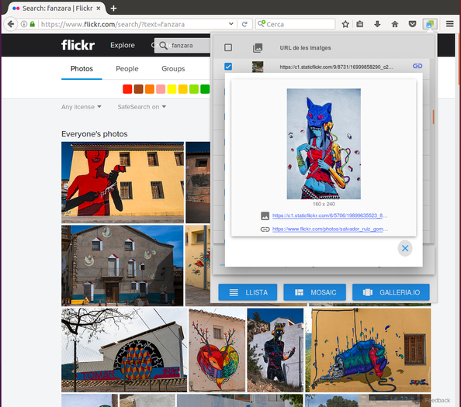Click the LLISTA view button
461x407 pixels.
pos(248,292)
